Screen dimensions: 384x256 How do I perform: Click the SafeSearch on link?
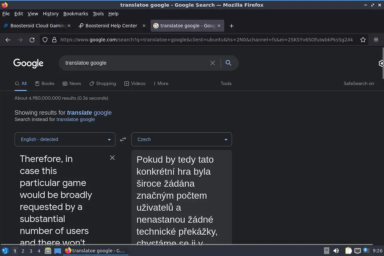(x=359, y=84)
